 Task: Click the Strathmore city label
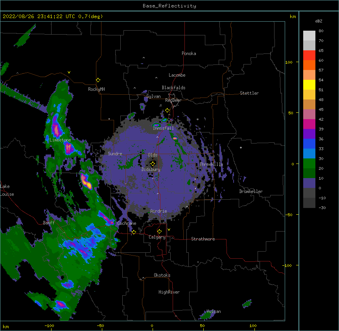(x=203, y=239)
